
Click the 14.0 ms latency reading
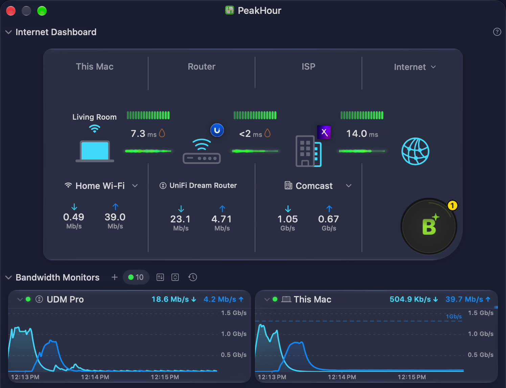(362, 134)
